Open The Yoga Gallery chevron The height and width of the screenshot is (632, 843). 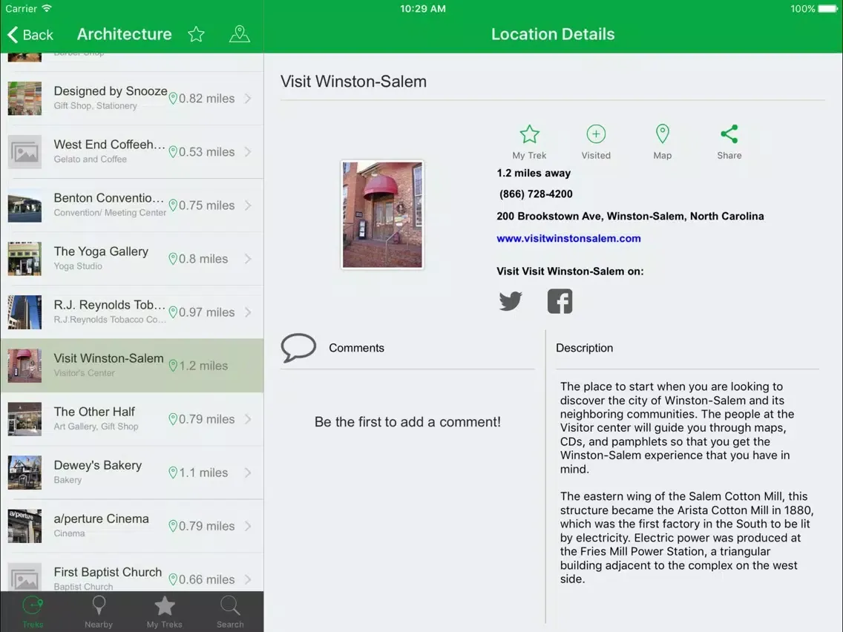click(248, 258)
